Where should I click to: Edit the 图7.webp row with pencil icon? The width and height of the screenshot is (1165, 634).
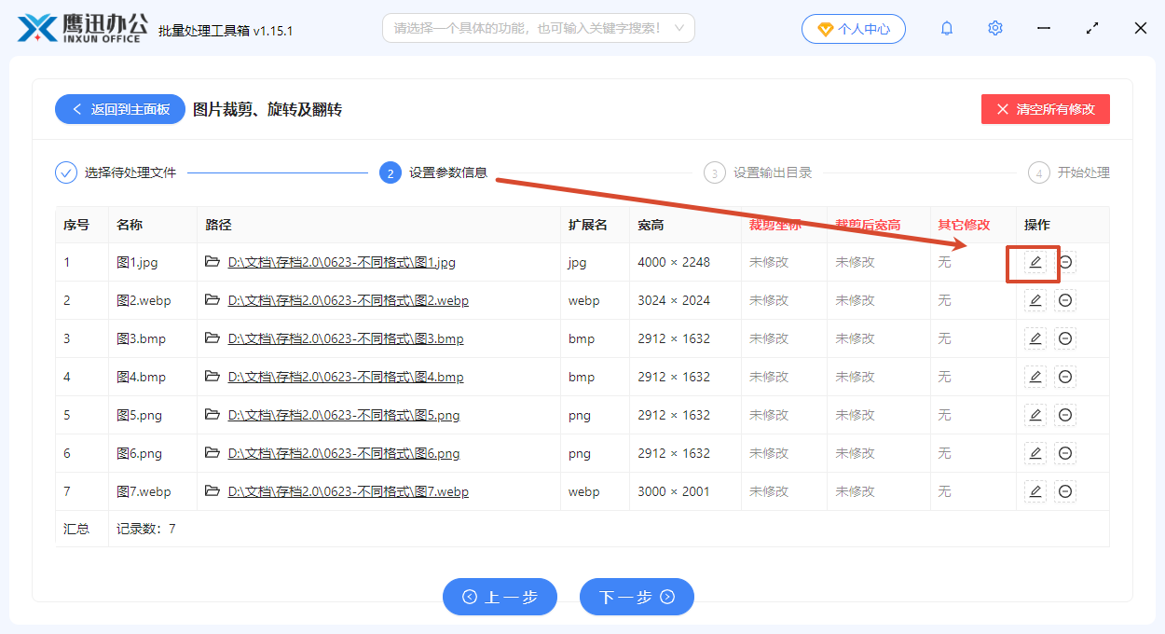pyautogui.click(x=1035, y=491)
